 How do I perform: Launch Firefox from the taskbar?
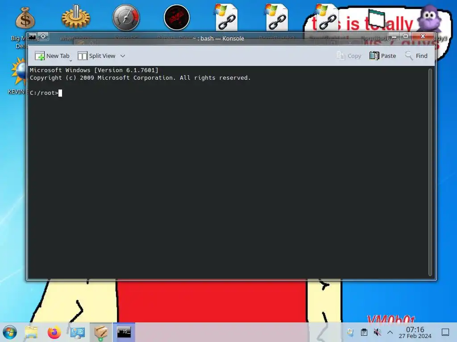tap(54, 332)
